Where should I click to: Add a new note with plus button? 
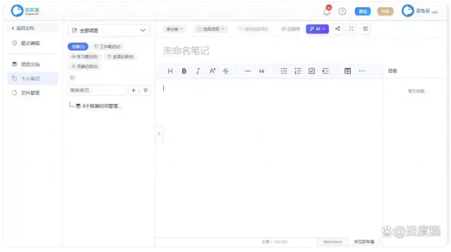click(133, 91)
